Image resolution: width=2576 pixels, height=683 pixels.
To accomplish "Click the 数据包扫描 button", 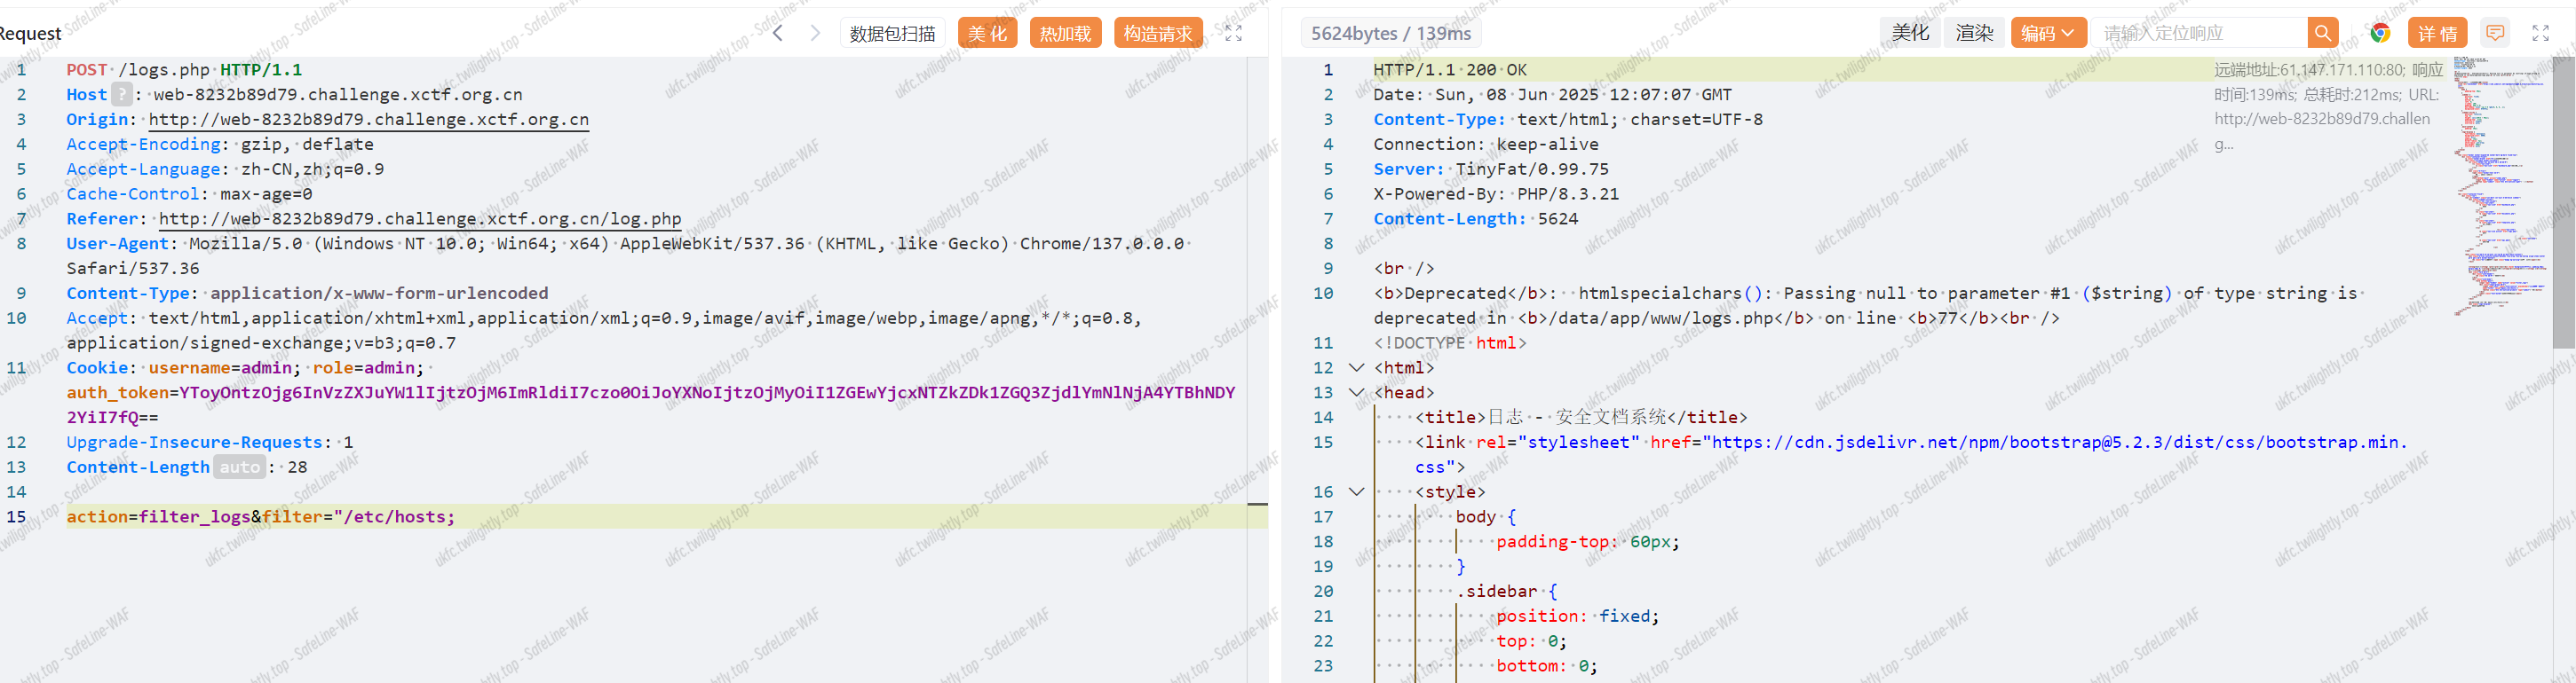I will (x=892, y=33).
